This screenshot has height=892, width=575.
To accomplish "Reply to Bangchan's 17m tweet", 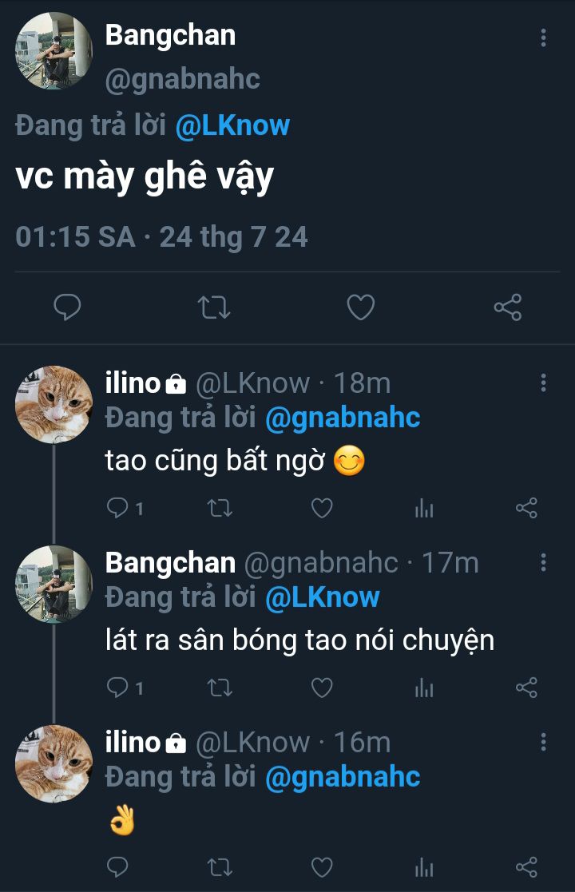I will coord(117,688).
